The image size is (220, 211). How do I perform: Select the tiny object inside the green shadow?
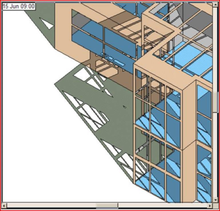pos(125,107)
